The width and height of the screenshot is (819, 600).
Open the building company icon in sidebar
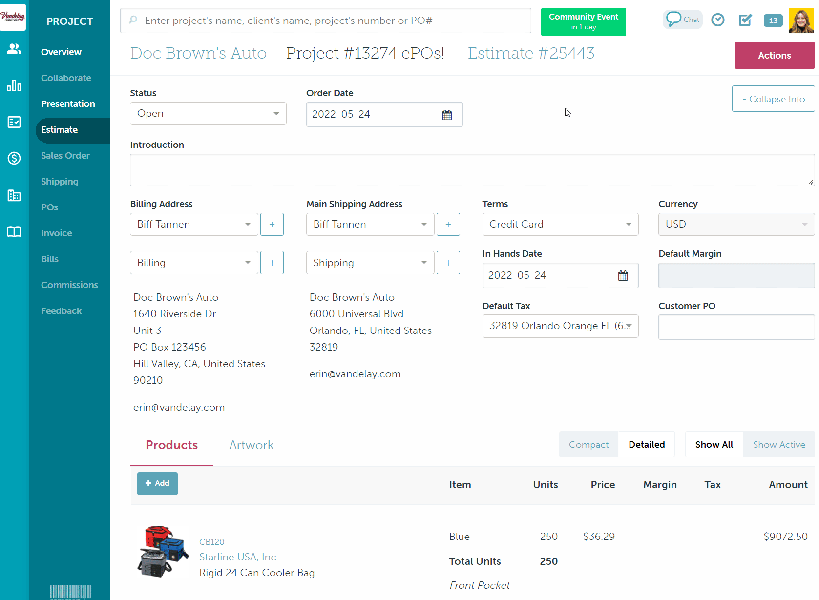pyautogui.click(x=14, y=195)
